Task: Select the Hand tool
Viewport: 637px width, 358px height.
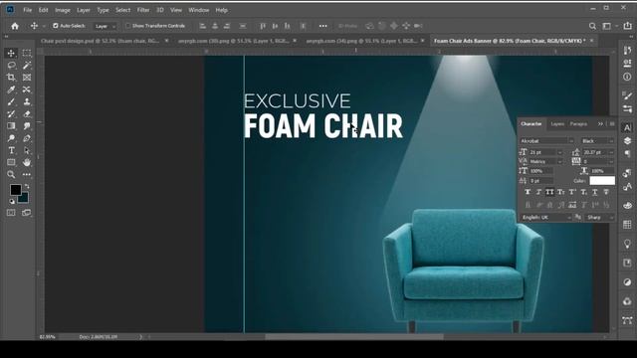Action: tap(27, 162)
